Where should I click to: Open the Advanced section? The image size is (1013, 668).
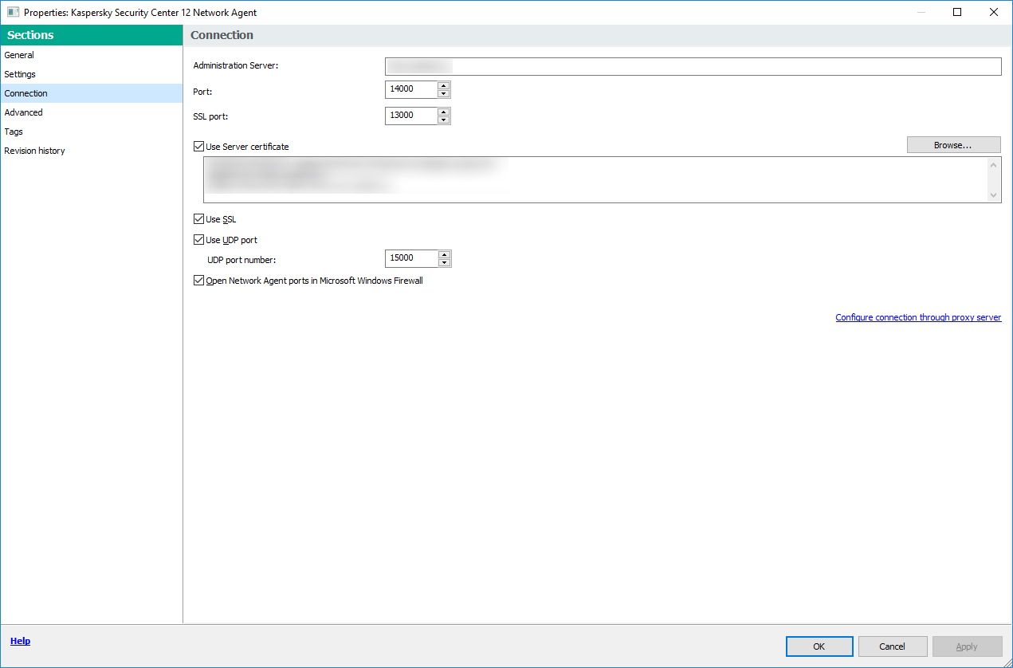(91, 112)
